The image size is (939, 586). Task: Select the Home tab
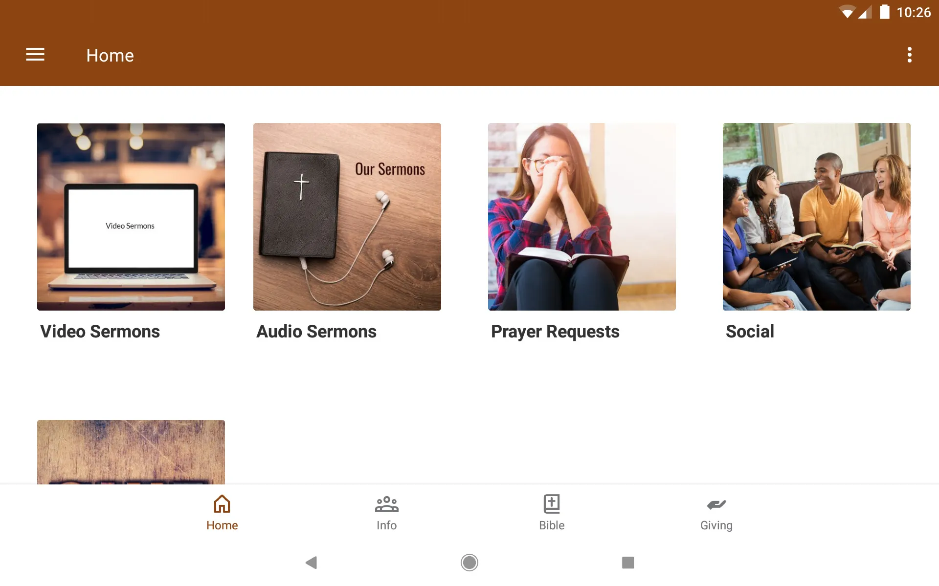221,512
